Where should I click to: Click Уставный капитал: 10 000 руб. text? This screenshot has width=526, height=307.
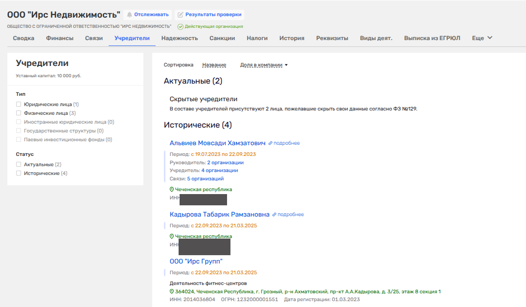pos(48,76)
